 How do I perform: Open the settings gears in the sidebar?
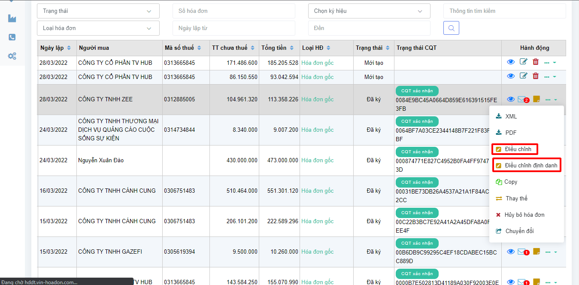(x=12, y=56)
